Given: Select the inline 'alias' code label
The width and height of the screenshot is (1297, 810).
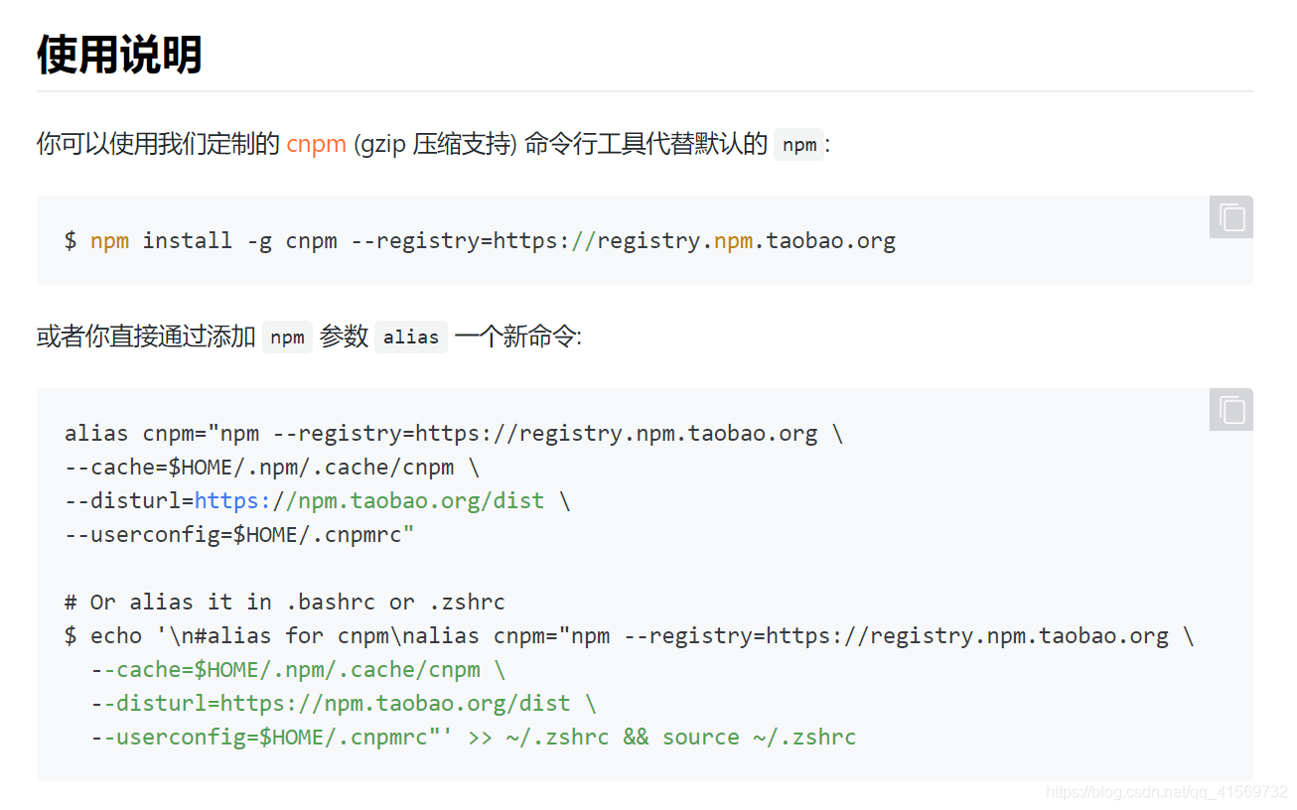Looking at the screenshot, I should click(411, 337).
